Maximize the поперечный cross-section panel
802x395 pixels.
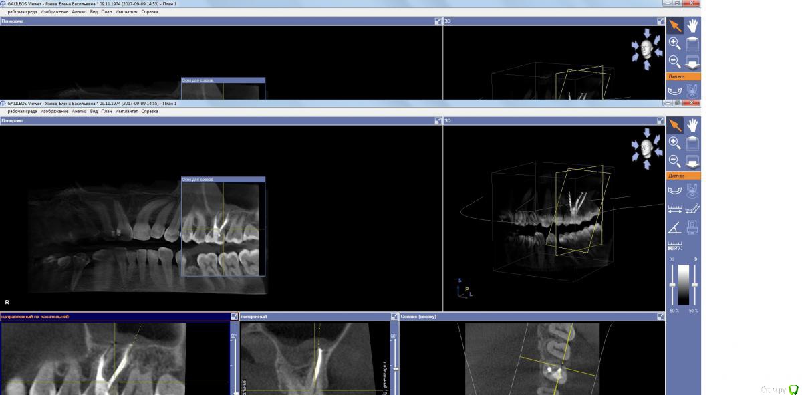[394, 317]
